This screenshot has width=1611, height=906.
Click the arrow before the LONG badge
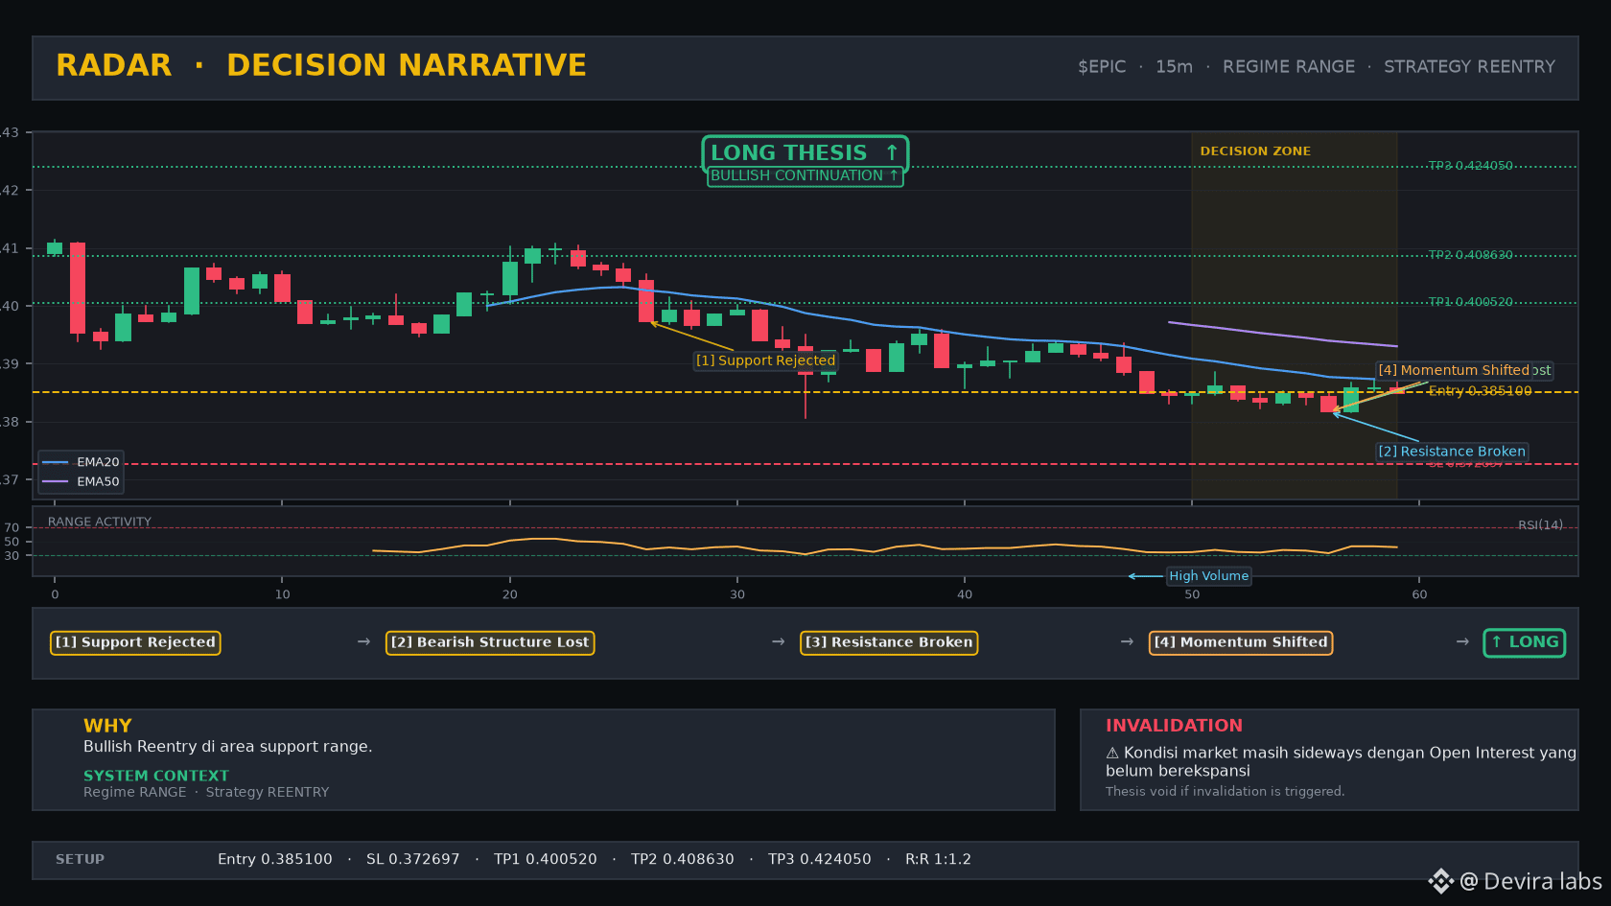(1462, 641)
